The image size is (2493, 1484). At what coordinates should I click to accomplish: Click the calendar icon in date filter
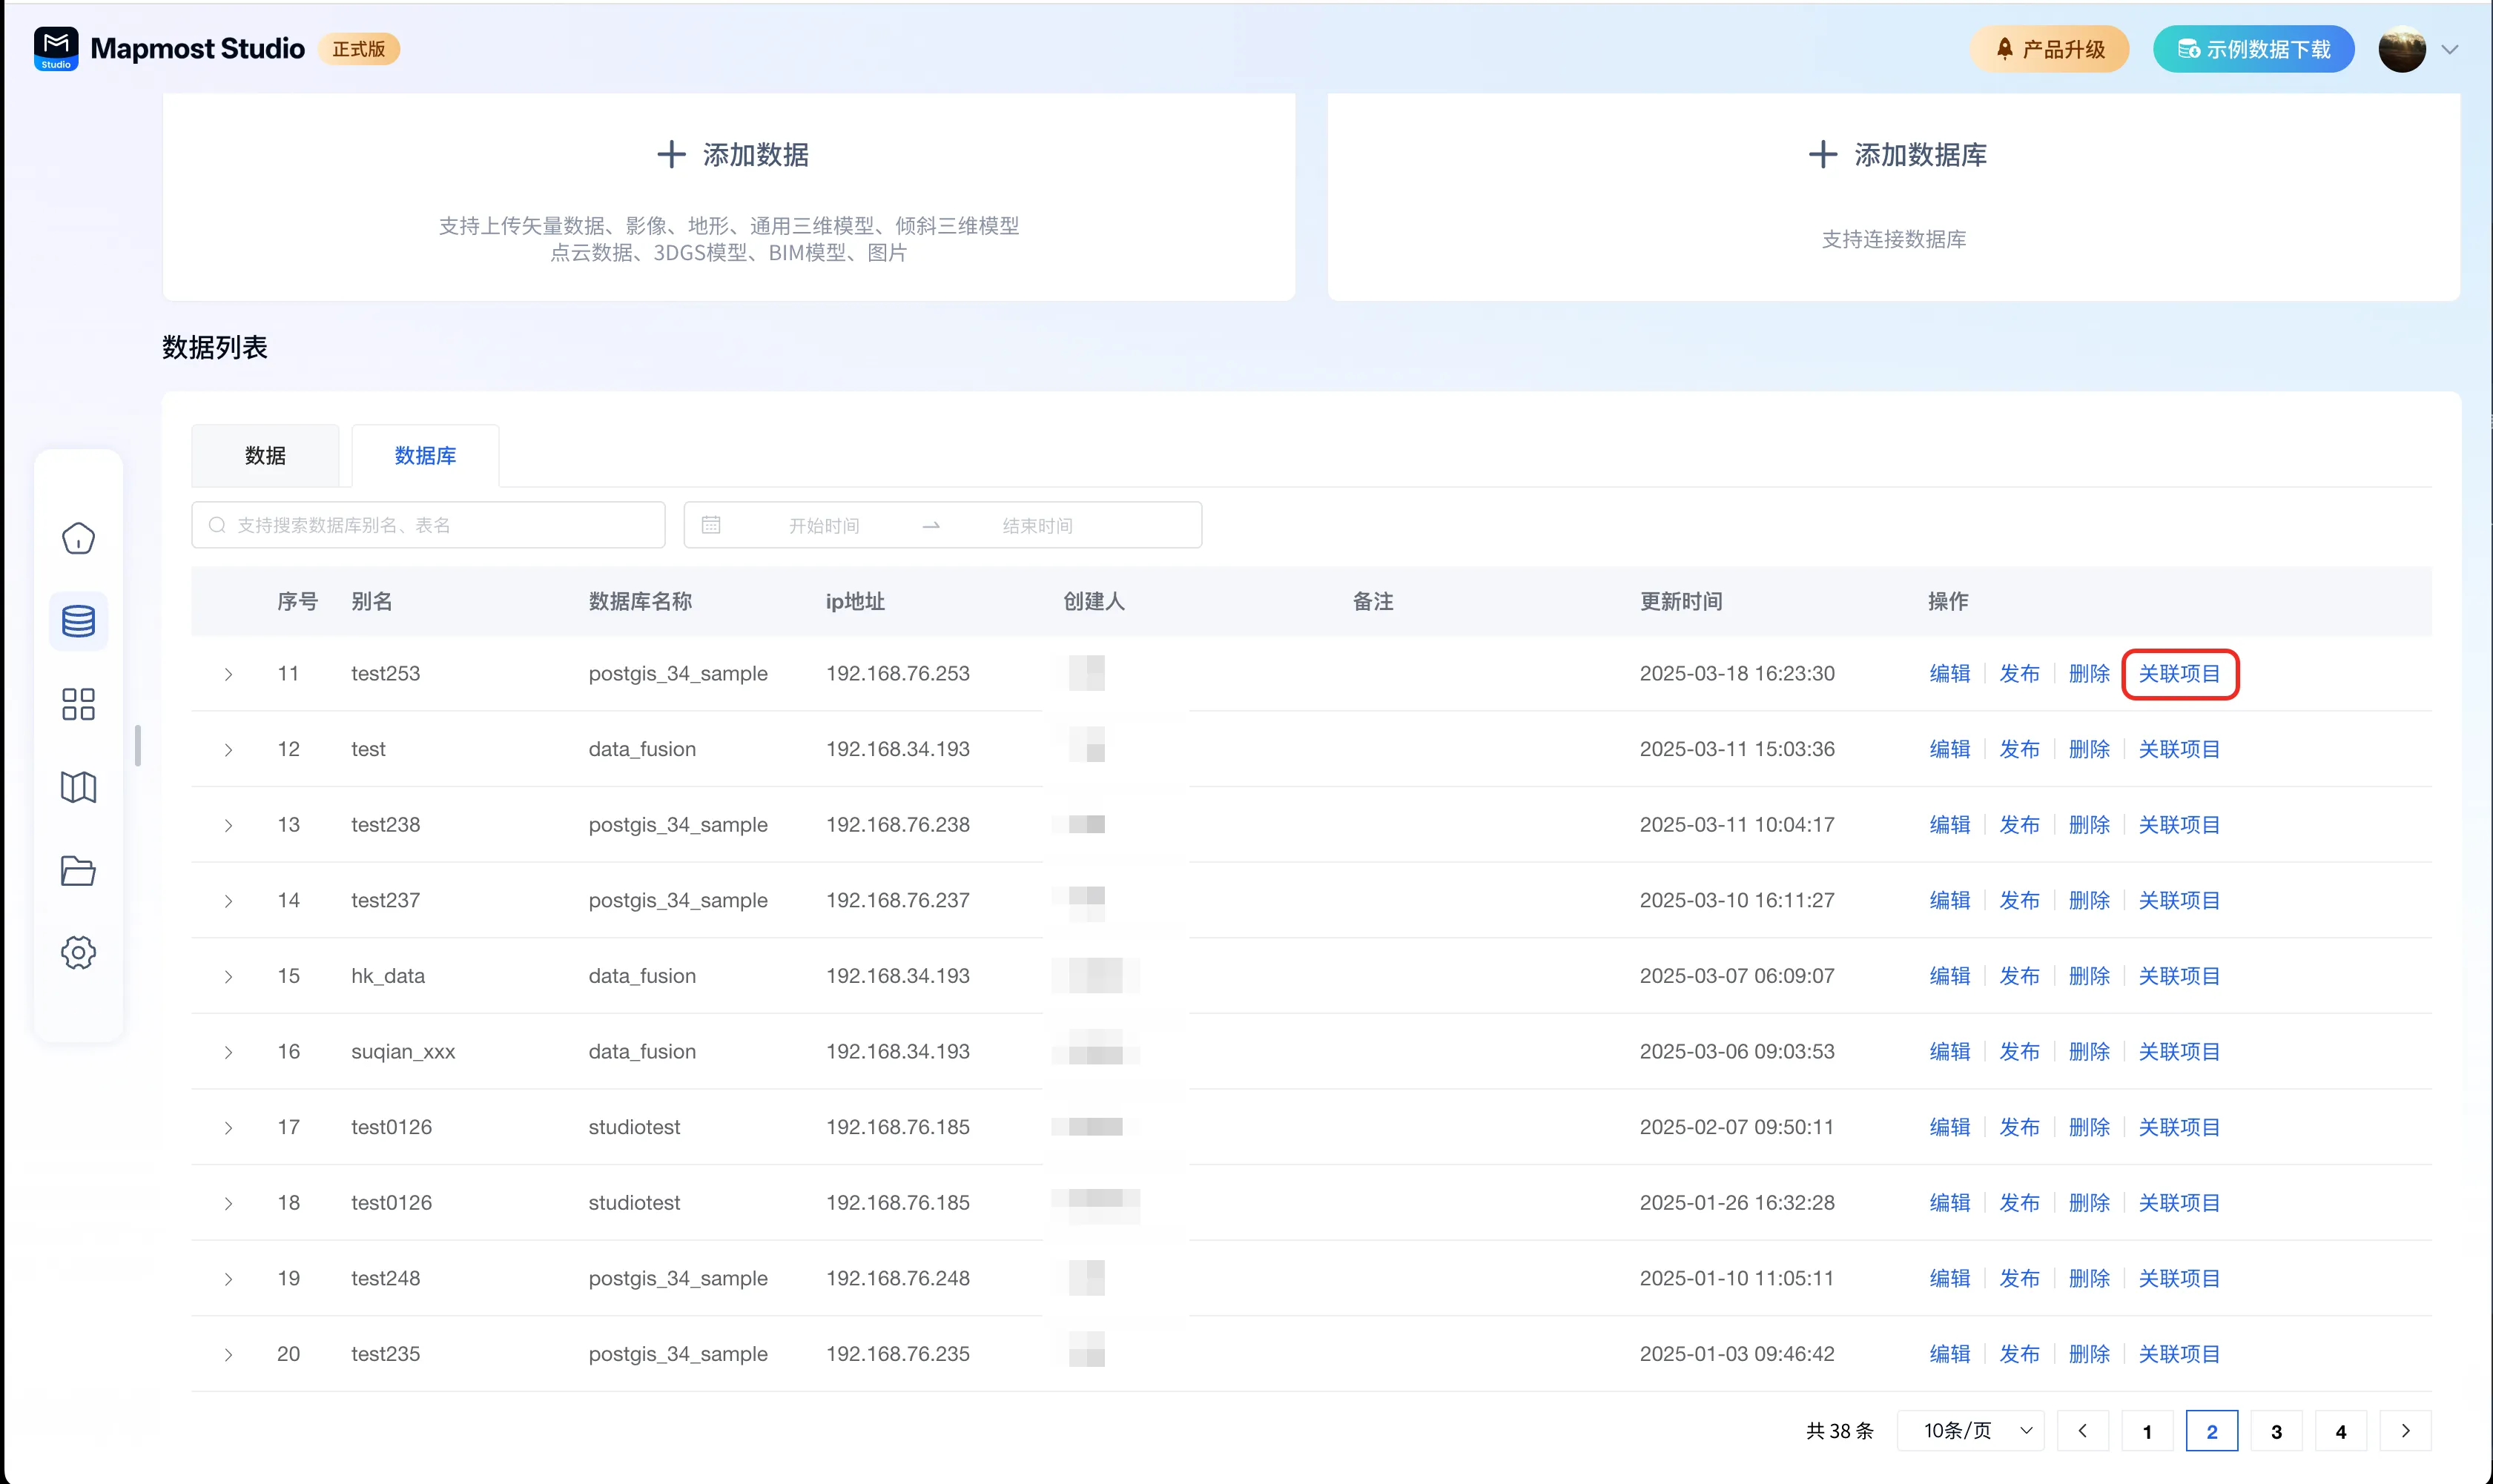(710, 525)
